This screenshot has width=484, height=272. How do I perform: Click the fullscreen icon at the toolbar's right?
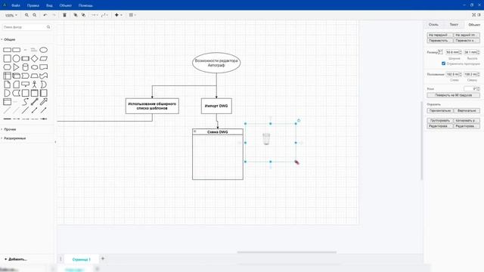tap(474, 15)
